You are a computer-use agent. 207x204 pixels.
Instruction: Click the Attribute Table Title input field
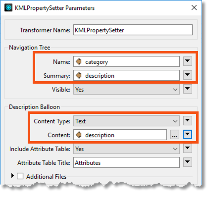coord(126,162)
